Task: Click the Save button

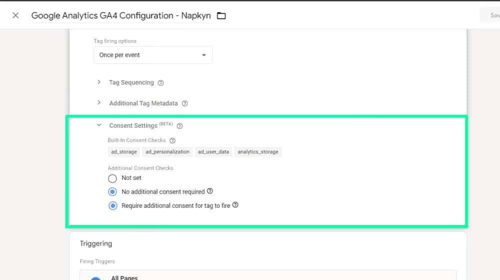Action: point(492,15)
